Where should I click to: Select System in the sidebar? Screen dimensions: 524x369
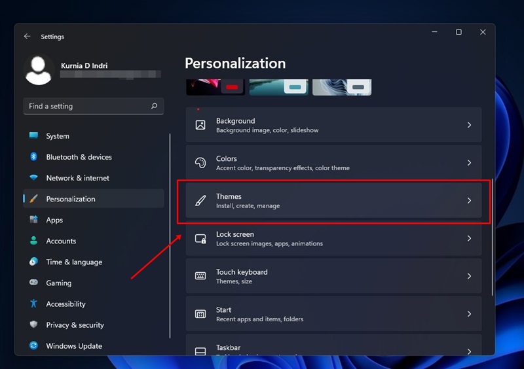coord(94,136)
